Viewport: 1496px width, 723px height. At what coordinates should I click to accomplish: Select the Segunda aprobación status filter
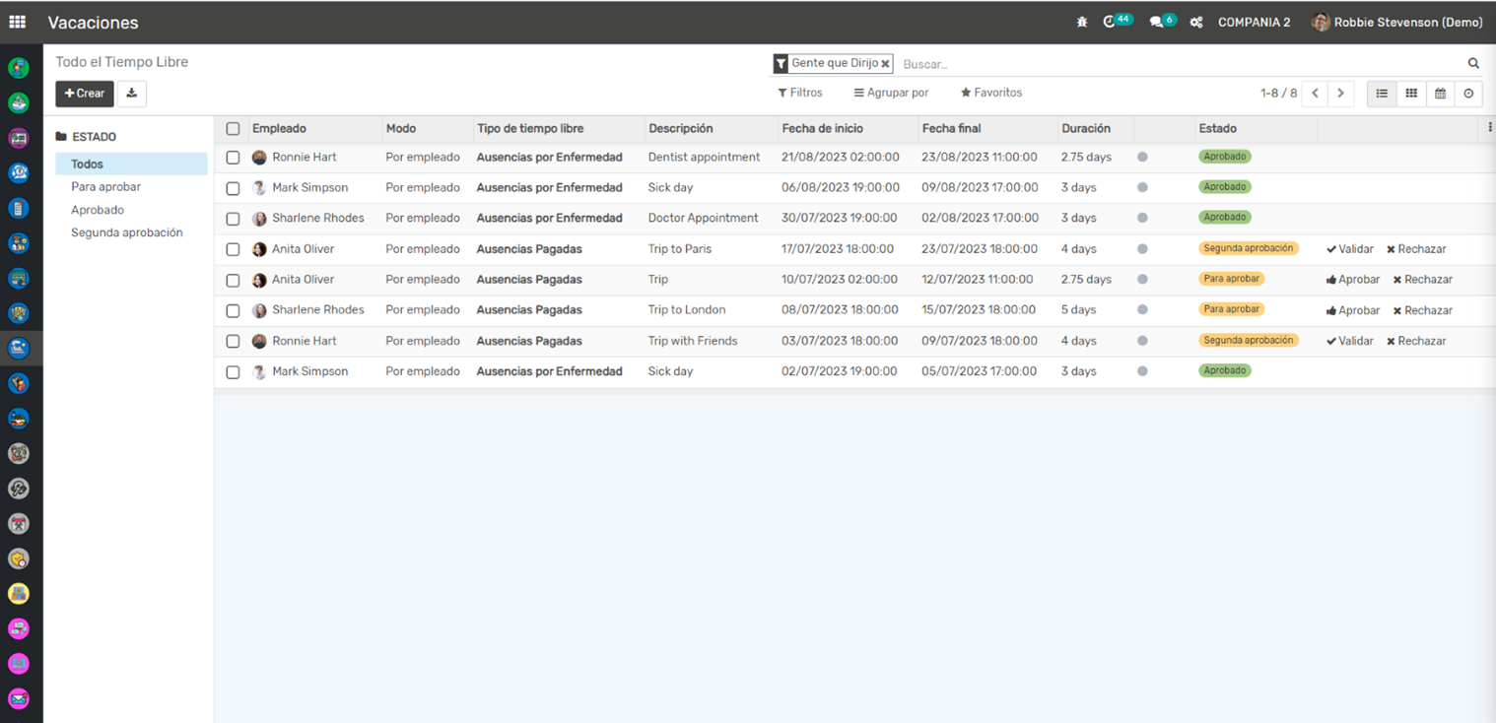(127, 233)
